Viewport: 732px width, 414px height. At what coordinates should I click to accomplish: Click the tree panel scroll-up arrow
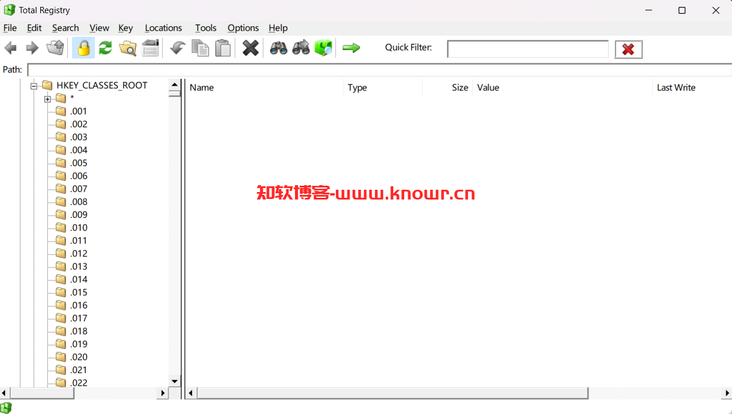(175, 85)
